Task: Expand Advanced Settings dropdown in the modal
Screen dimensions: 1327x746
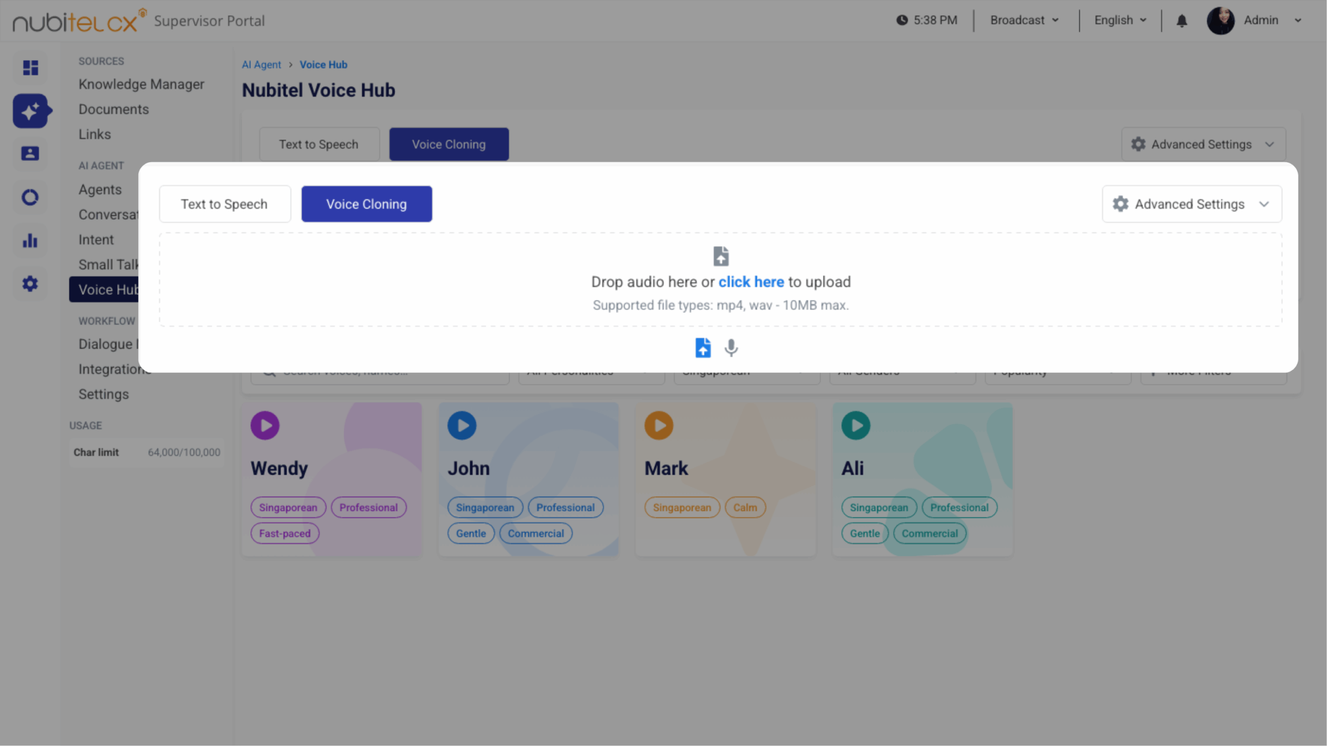Action: (1192, 204)
